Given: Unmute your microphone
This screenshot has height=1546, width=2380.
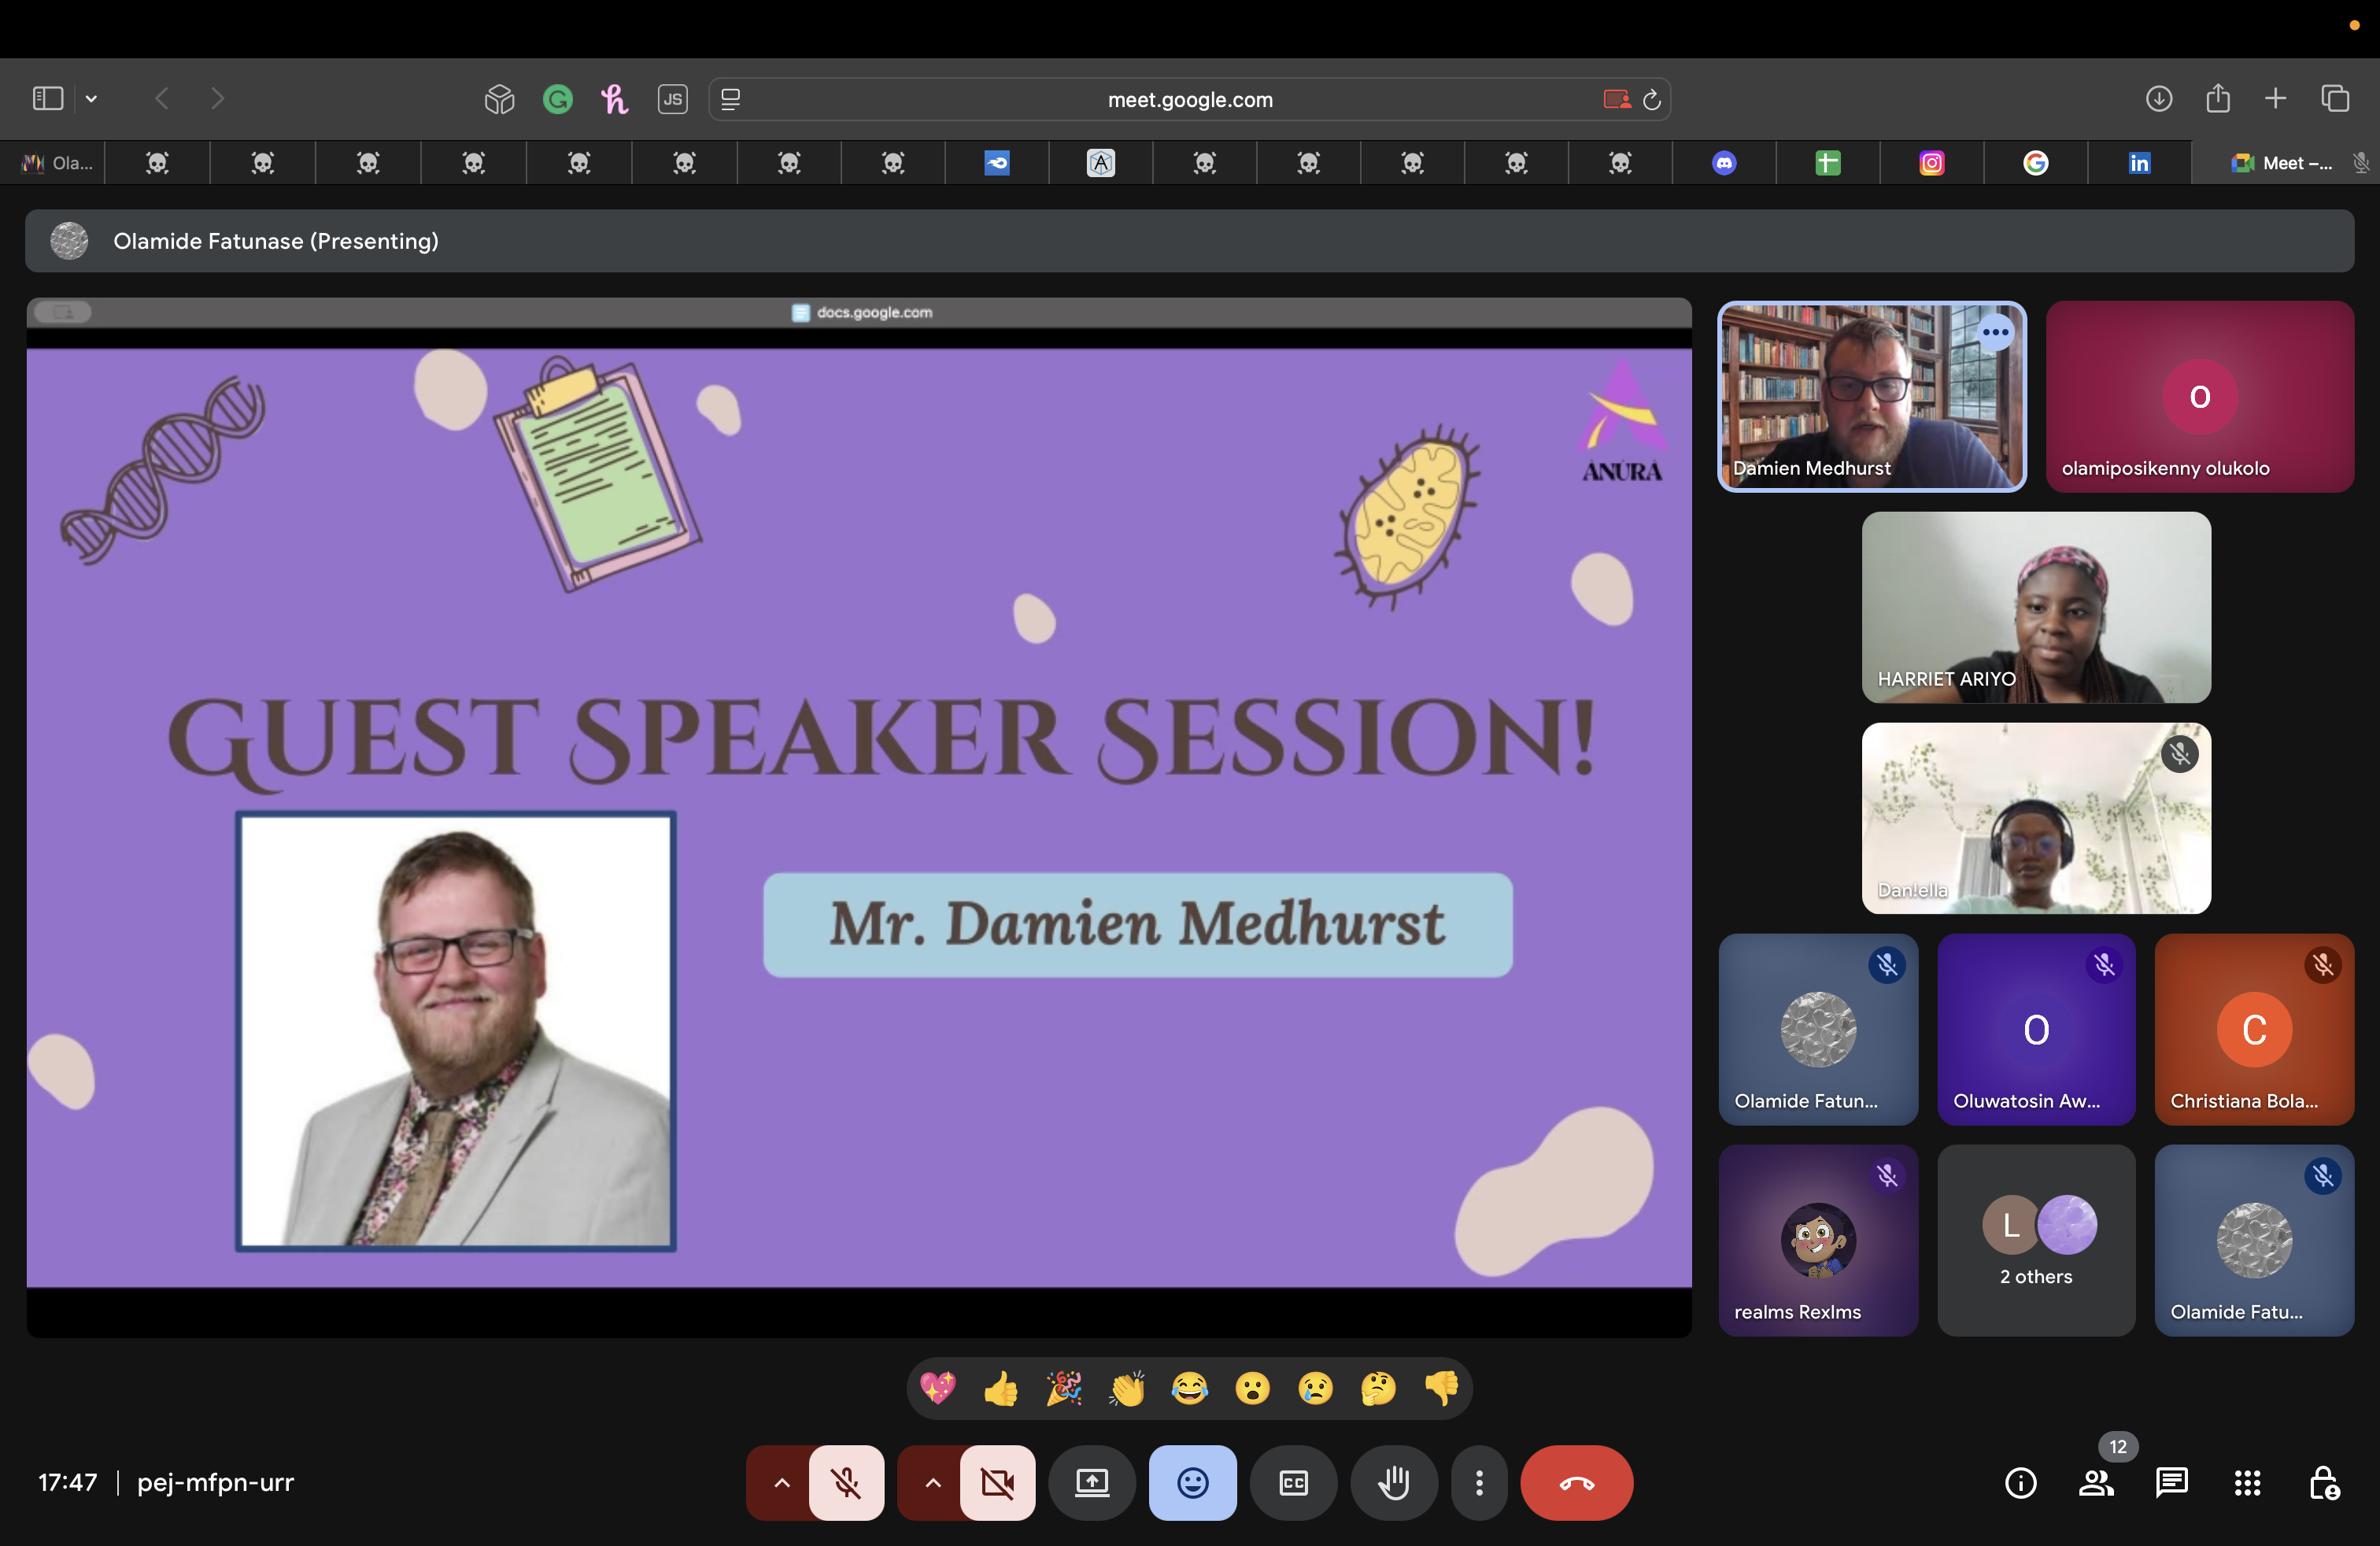Looking at the screenshot, I should pos(846,1482).
